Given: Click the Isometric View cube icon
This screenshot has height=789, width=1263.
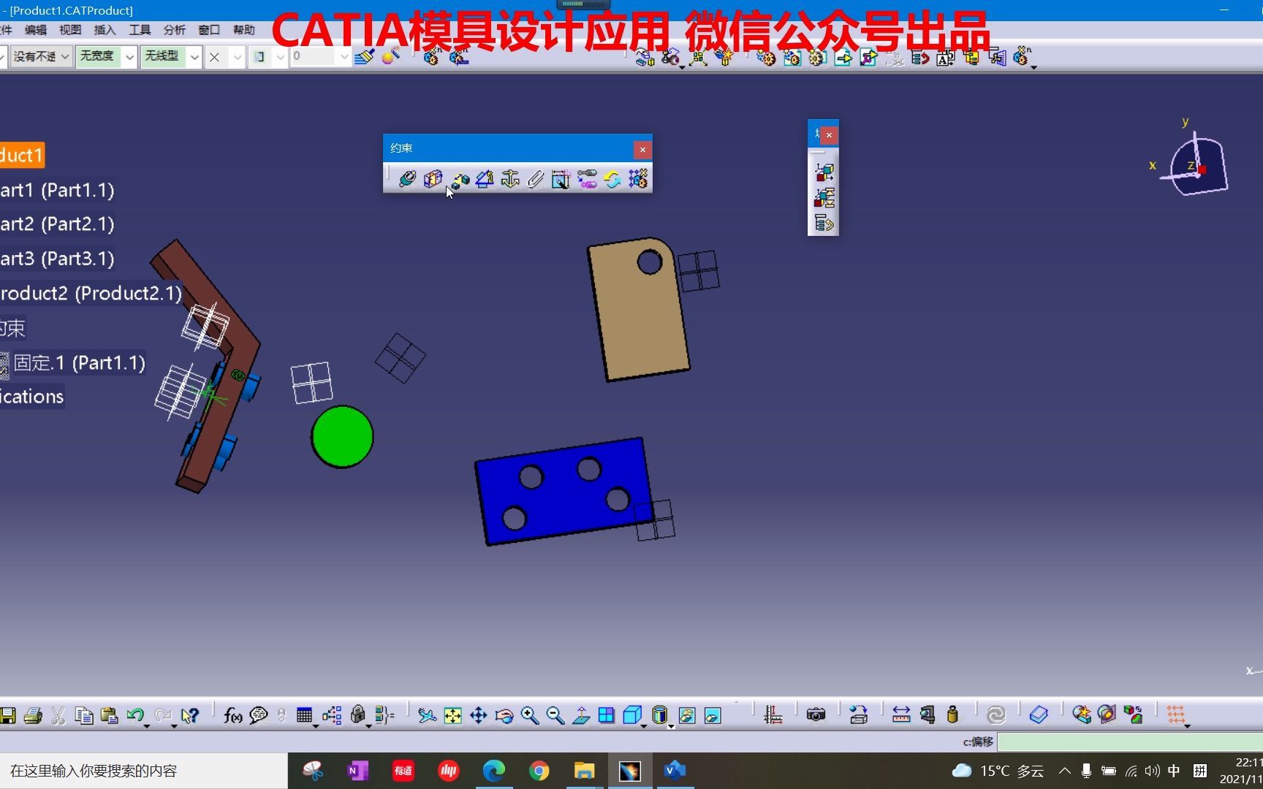Looking at the screenshot, I should point(632,715).
